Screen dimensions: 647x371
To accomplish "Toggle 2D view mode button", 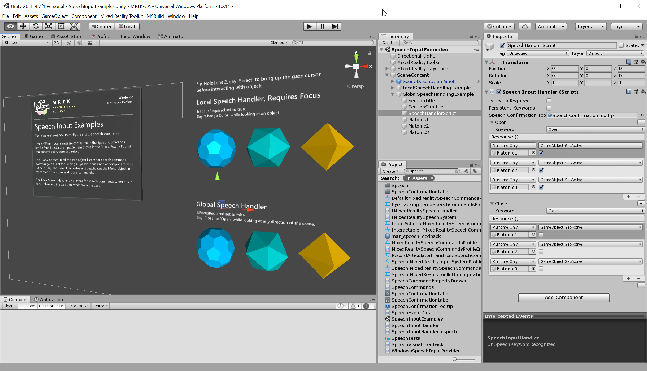I will point(57,43).
